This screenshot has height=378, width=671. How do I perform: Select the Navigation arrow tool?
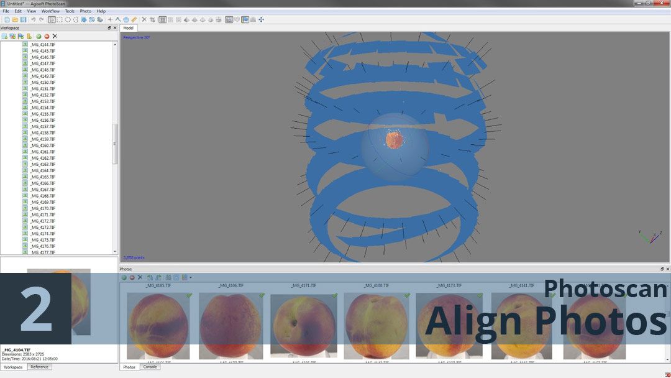(x=52, y=20)
